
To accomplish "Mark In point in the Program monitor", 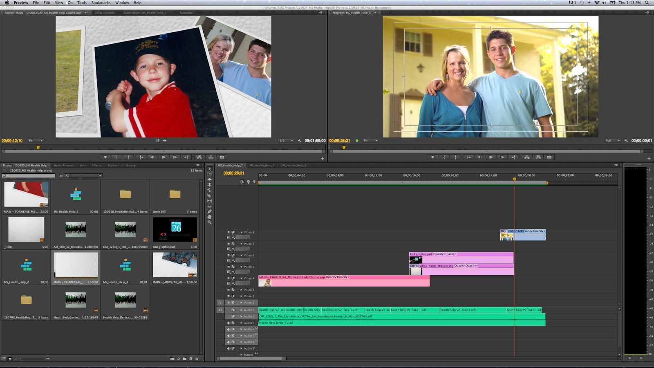I will coord(444,157).
